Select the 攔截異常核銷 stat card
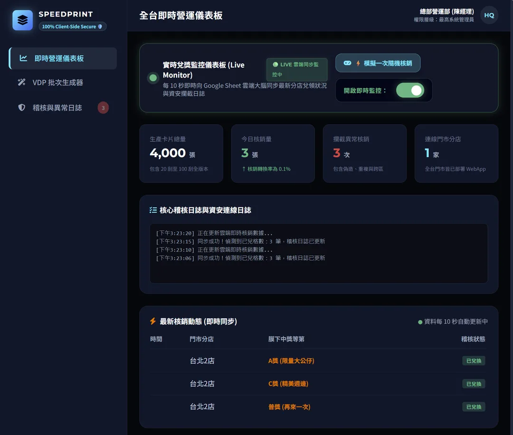The height and width of the screenshot is (435, 513). pos(364,153)
